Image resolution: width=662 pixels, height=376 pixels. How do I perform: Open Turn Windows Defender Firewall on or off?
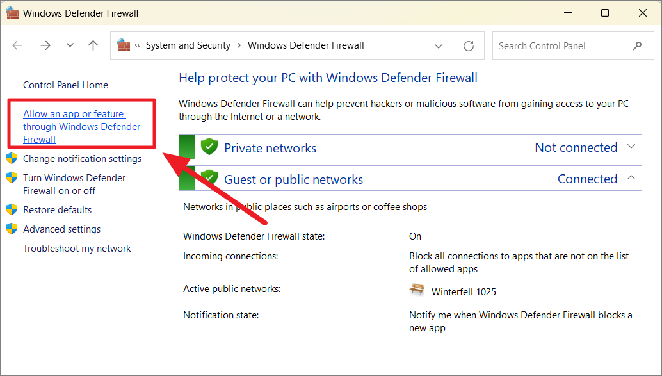click(74, 184)
